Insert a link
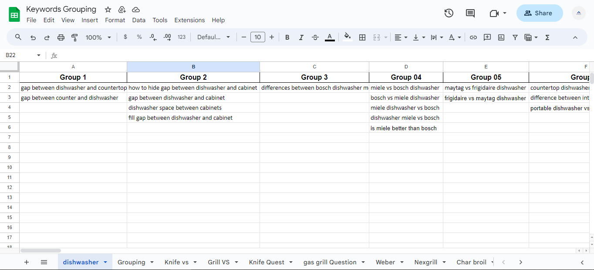The width and height of the screenshot is (594, 270). [x=473, y=37]
